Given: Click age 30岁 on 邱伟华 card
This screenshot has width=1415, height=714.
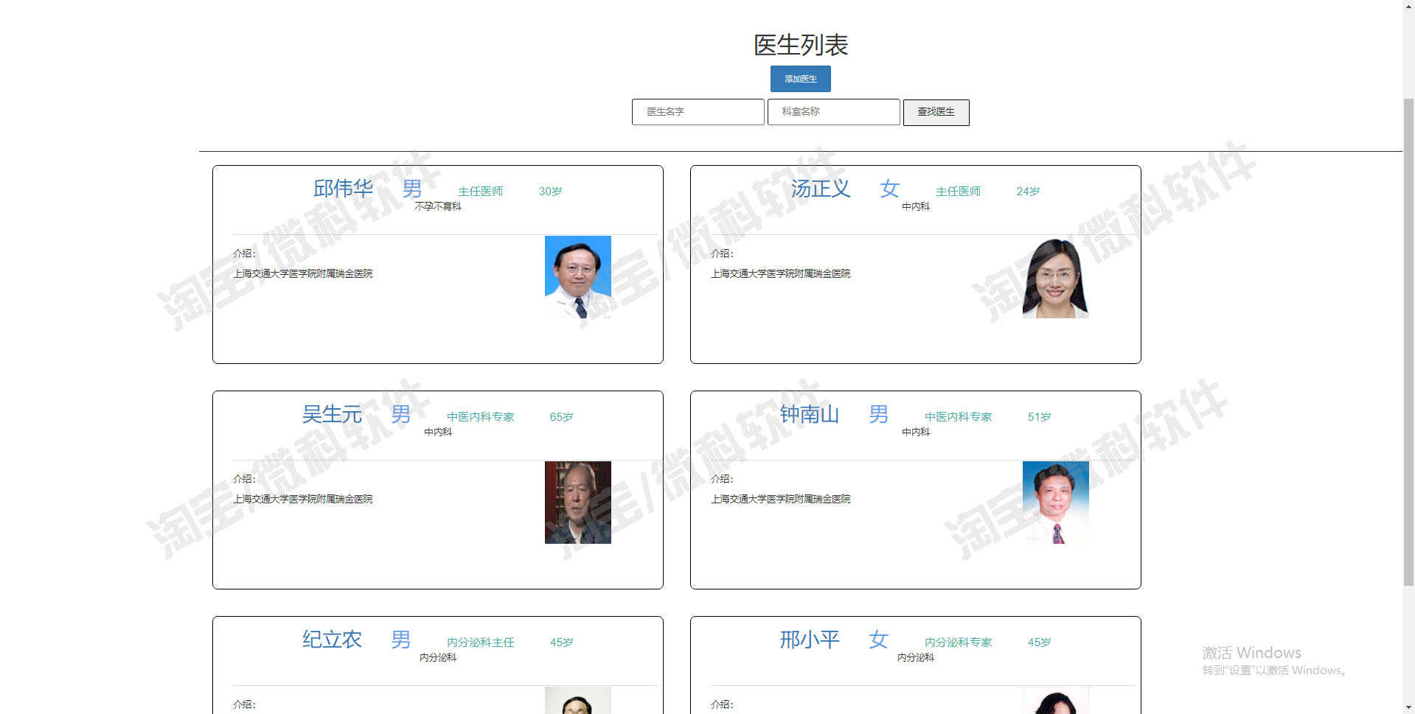Looking at the screenshot, I should [550, 192].
